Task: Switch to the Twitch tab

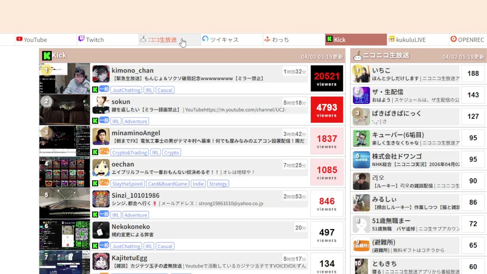Action: [107, 40]
